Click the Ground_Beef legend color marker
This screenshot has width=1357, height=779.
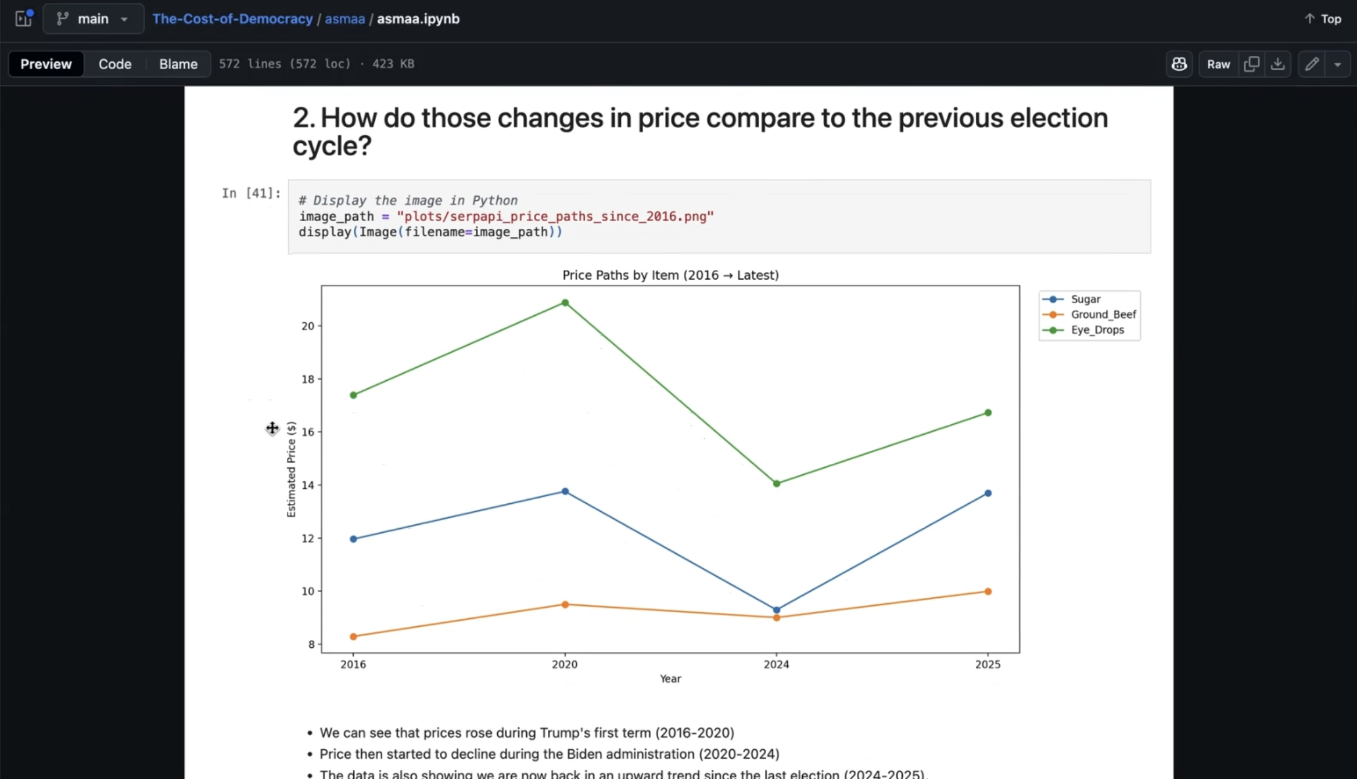pos(1053,315)
